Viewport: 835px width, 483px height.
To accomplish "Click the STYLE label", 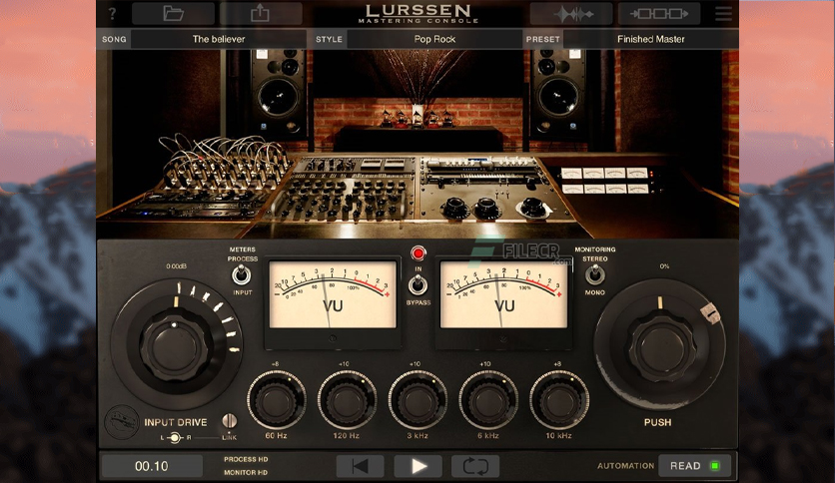I will [x=329, y=39].
